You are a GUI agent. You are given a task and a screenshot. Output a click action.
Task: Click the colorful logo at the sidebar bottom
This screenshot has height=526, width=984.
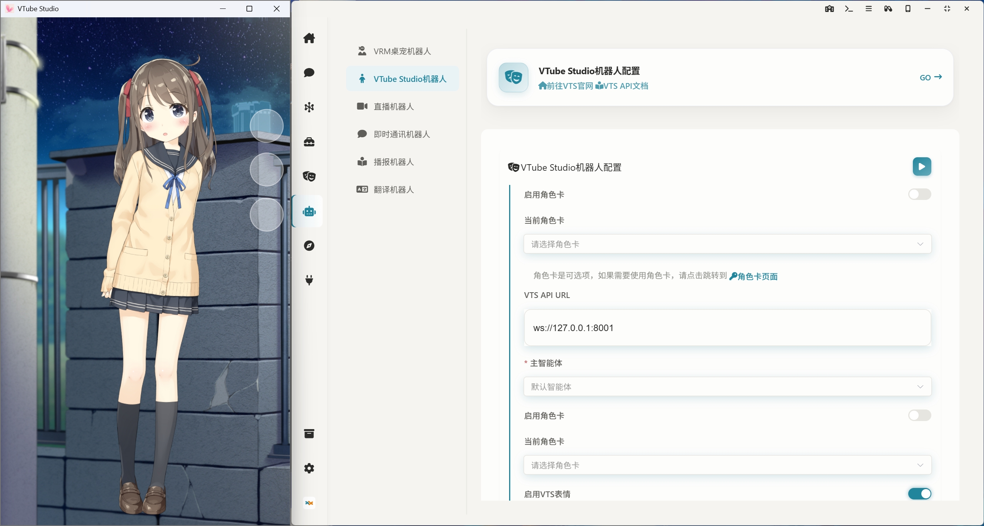pos(309,503)
